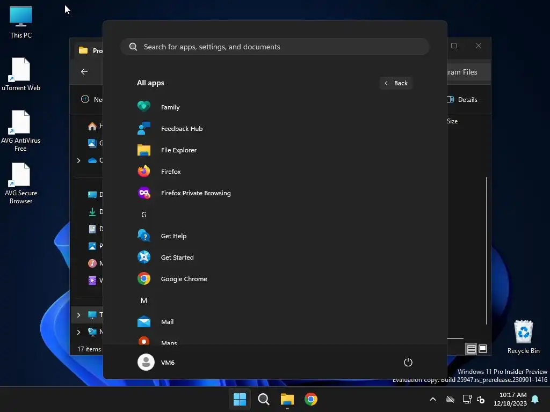Click the G letter section header
The image size is (550, 412).
(144, 215)
